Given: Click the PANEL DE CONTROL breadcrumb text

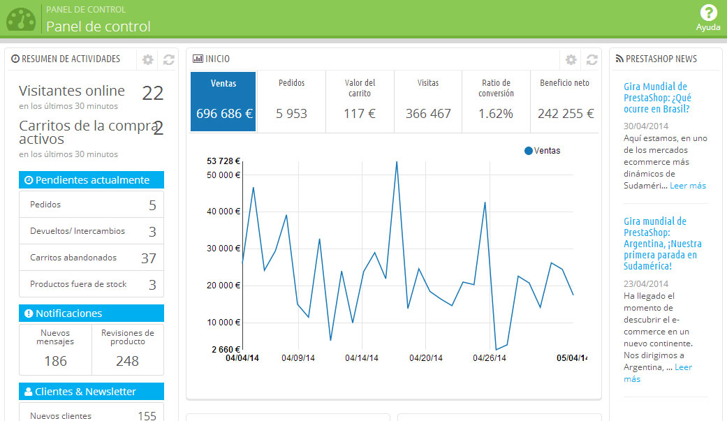Looking at the screenshot, I should point(86,9).
